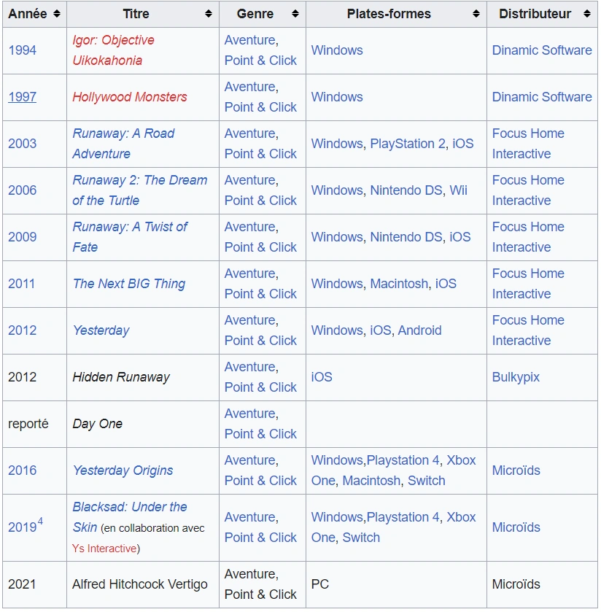Open the 2016 year page
The height and width of the screenshot is (612, 601).
[x=22, y=470]
